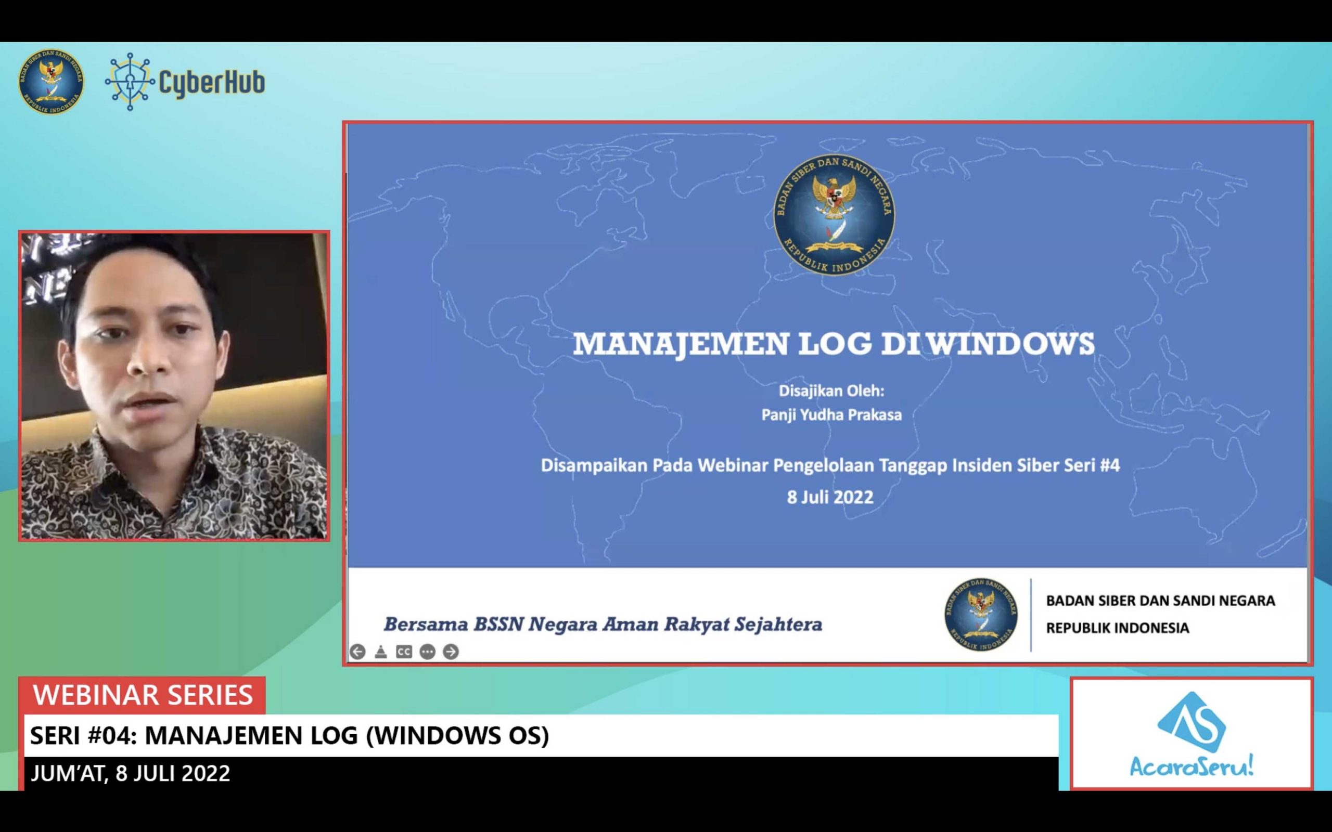Click the "8 Juli 2022" date on slide
Screen dimensions: 1332x832
click(x=830, y=498)
